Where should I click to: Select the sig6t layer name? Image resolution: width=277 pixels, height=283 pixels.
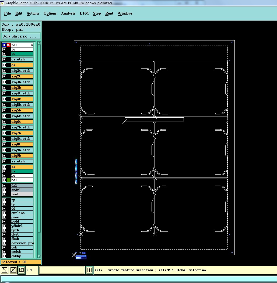(x=22, y=122)
